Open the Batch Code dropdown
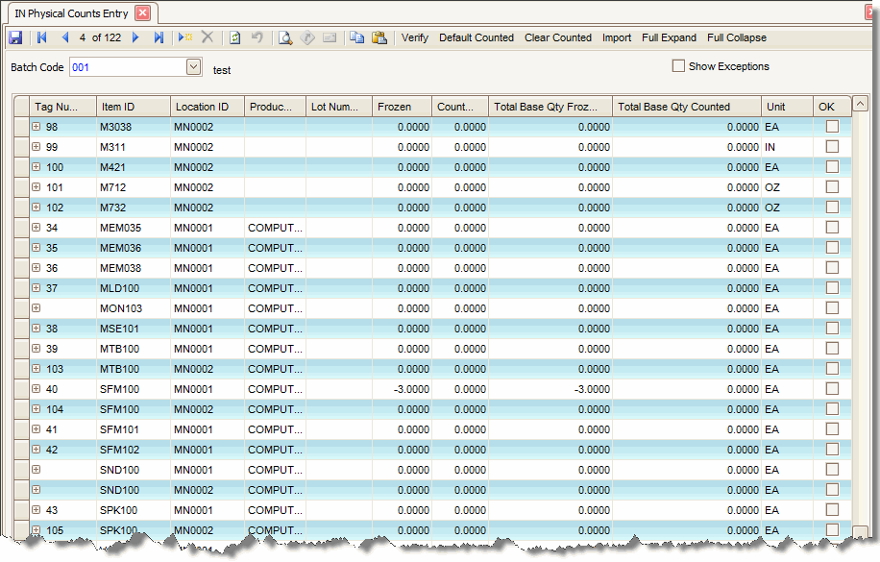The width and height of the screenshot is (880, 562). [x=193, y=67]
